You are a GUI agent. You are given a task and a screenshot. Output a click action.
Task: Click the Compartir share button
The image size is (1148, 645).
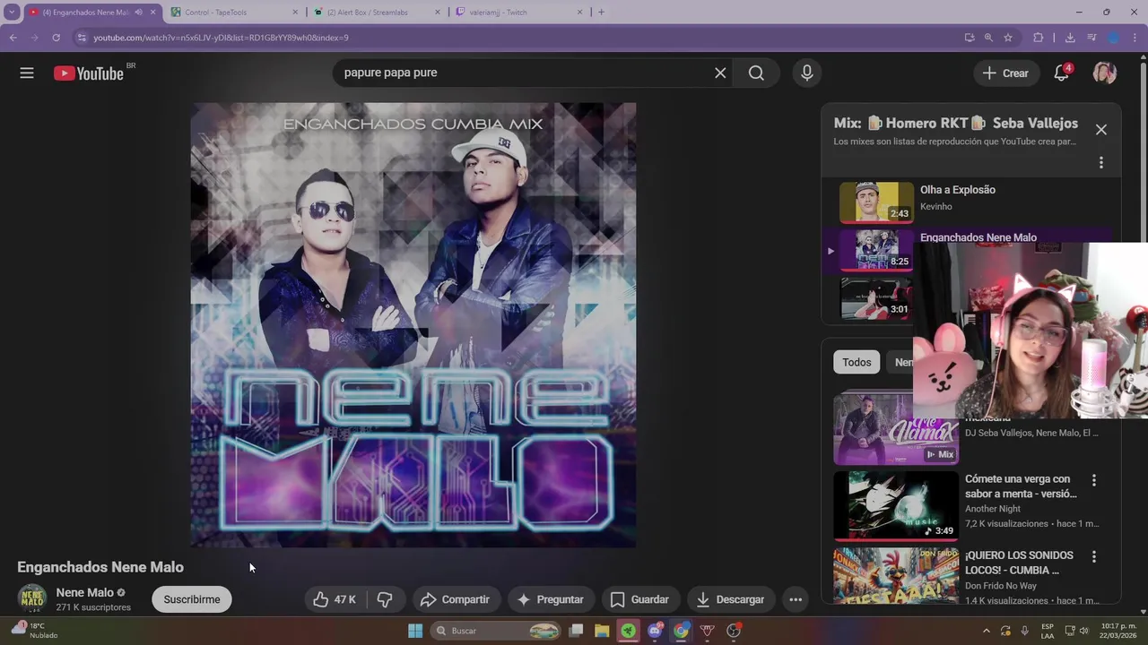(455, 599)
